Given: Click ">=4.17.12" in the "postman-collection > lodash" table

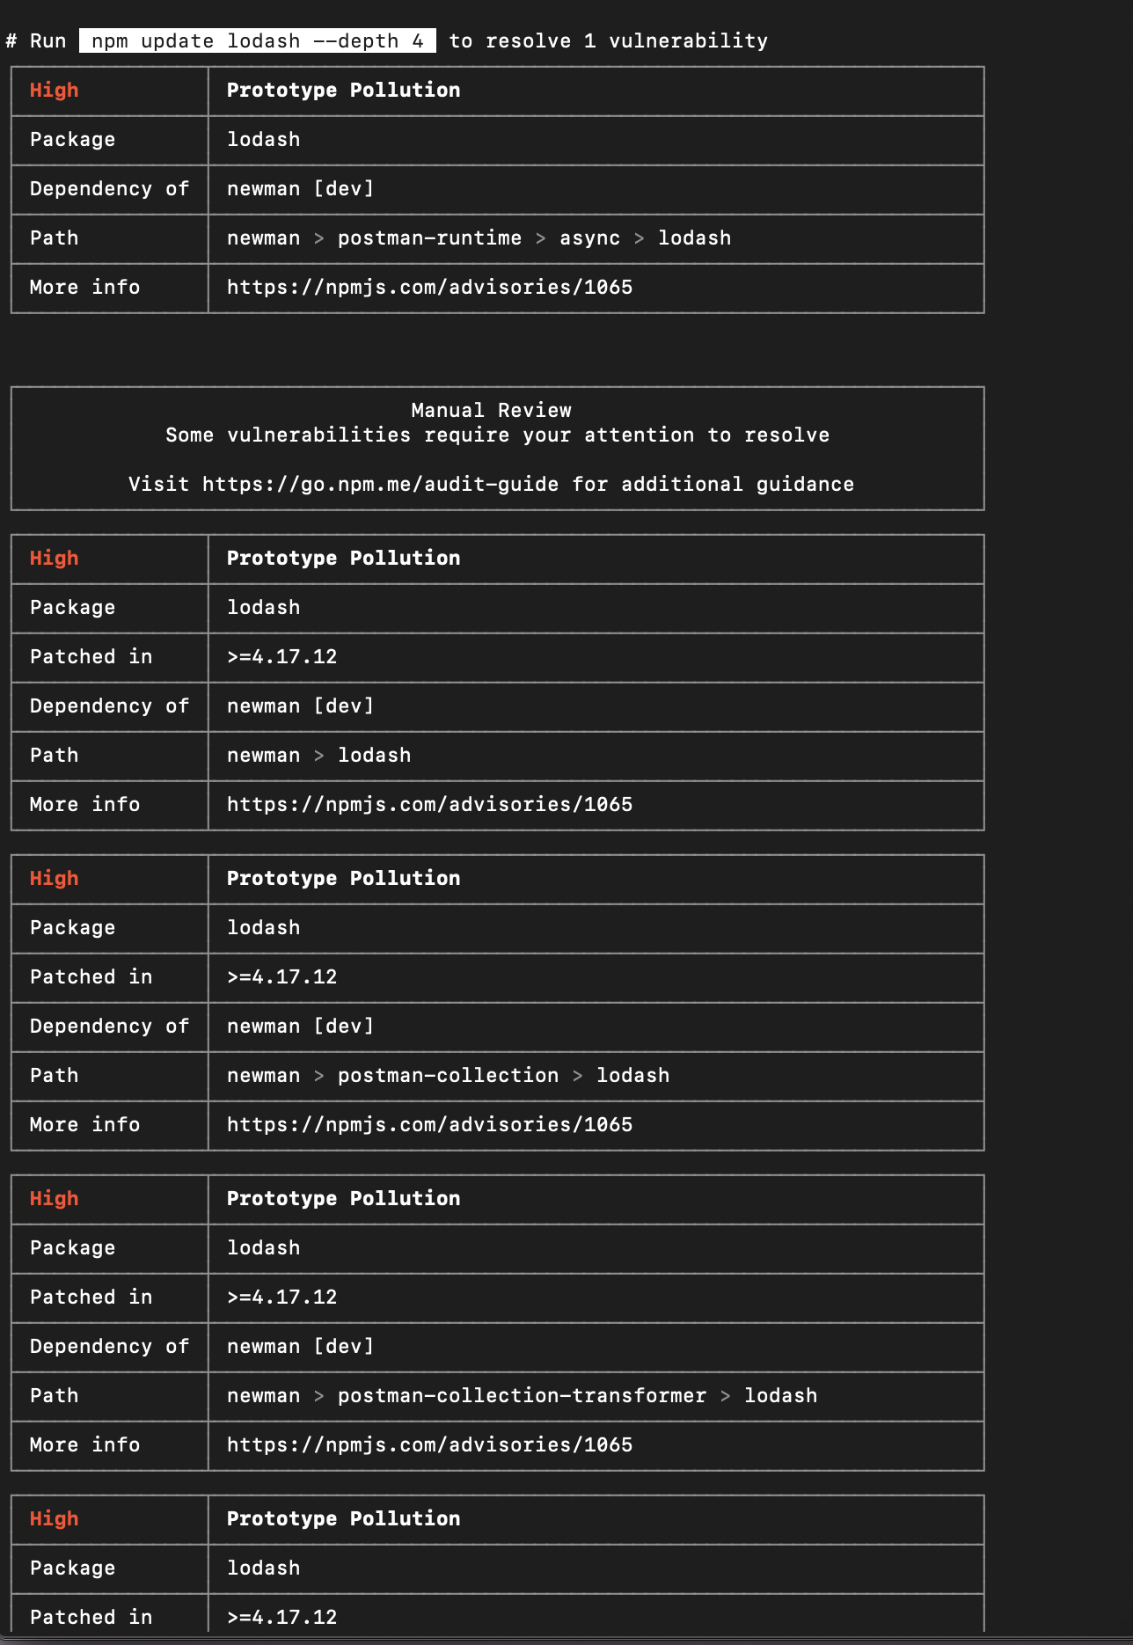Looking at the screenshot, I should tap(281, 977).
